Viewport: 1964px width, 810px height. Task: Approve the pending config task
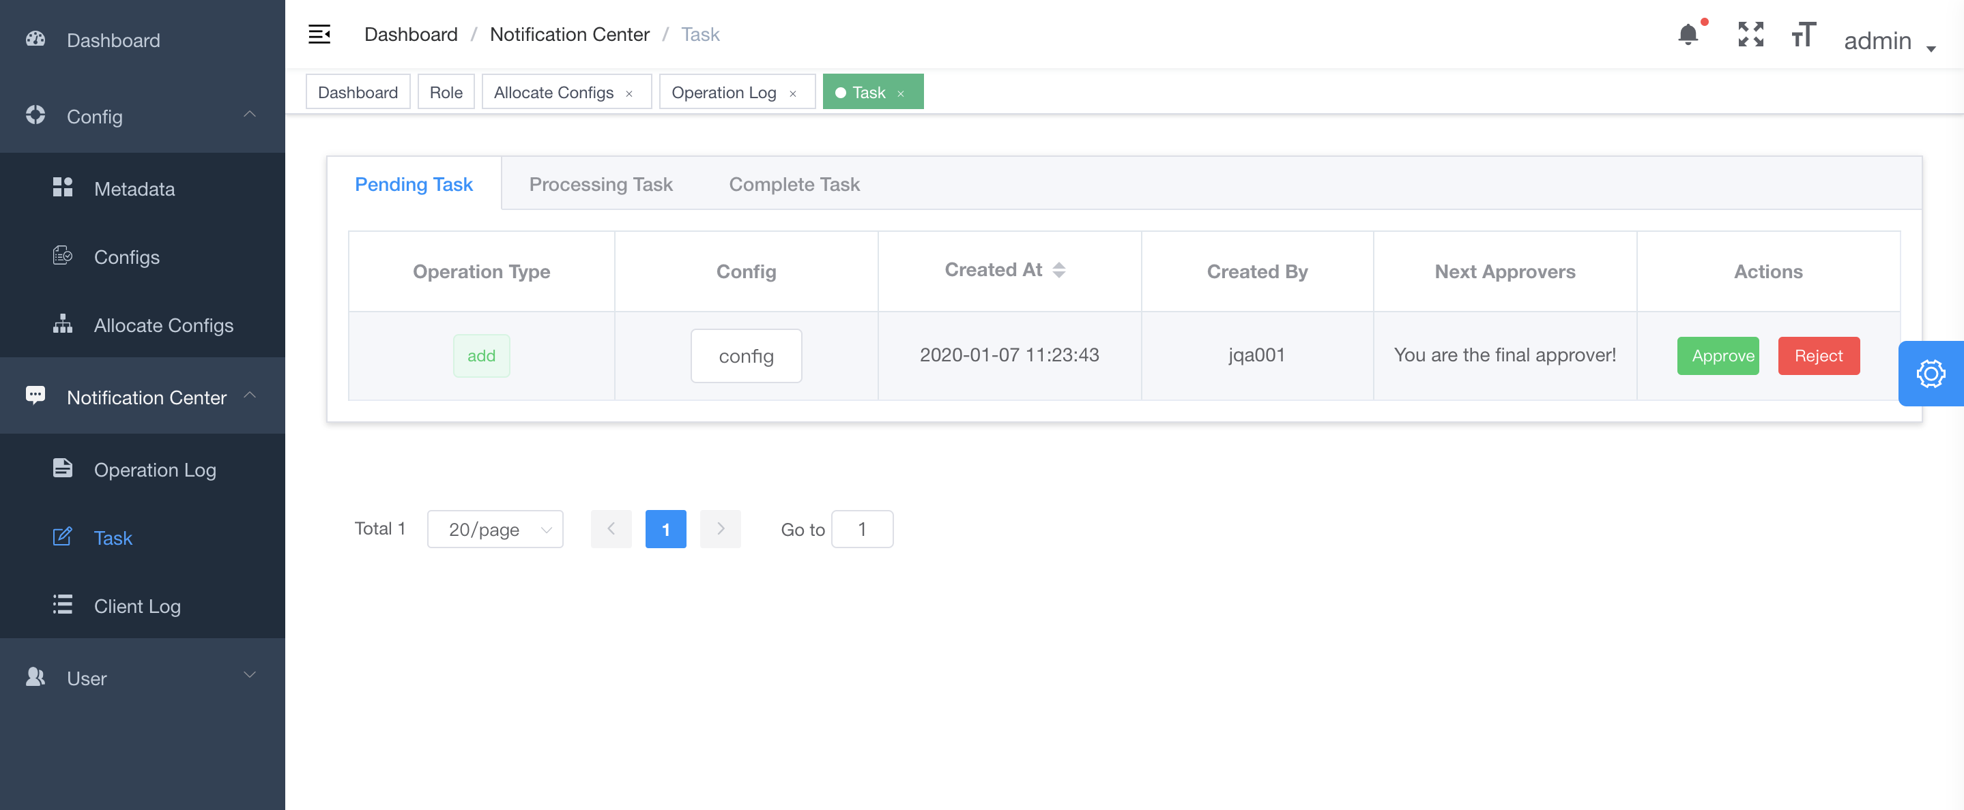[x=1718, y=356]
